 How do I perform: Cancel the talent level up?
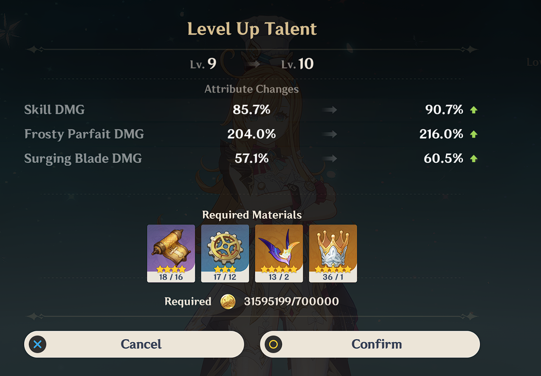coord(134,344)
